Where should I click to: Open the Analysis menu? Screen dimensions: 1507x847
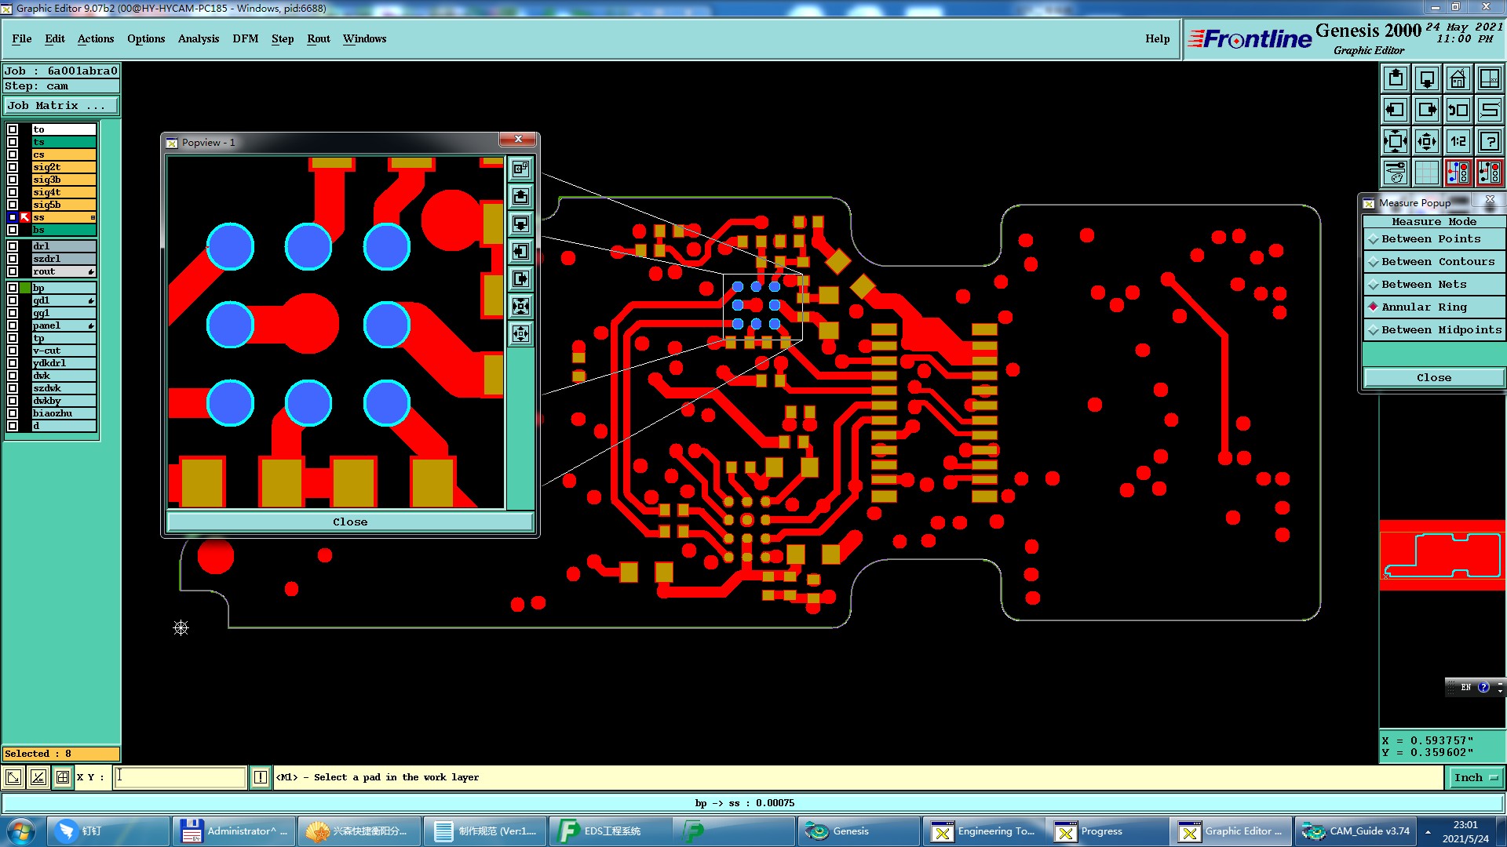click(x=198, y=38)
